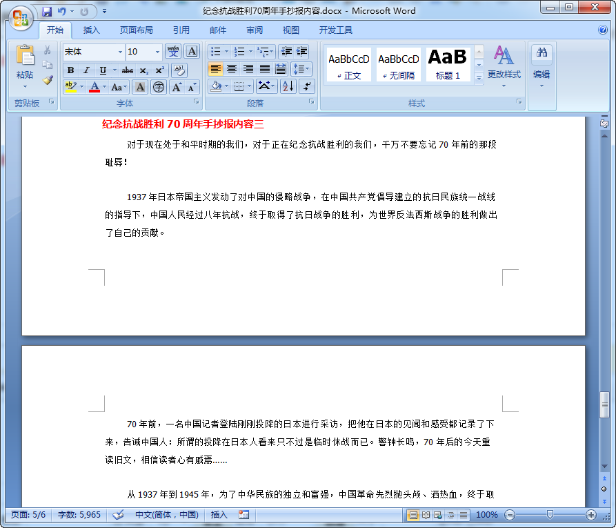The image size is (616, 528).
Task: Apply bold formatting with the B icon
Action: [x=70, y=70]
